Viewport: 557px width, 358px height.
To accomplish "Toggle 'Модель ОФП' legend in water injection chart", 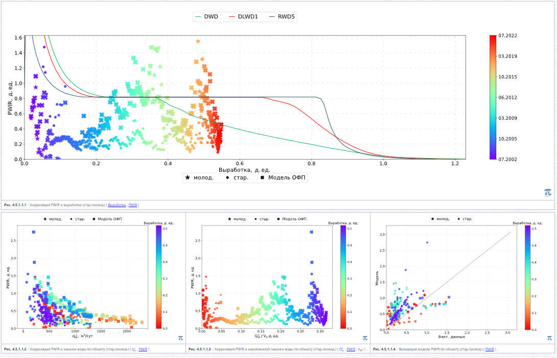I will (x=107, y=219).
